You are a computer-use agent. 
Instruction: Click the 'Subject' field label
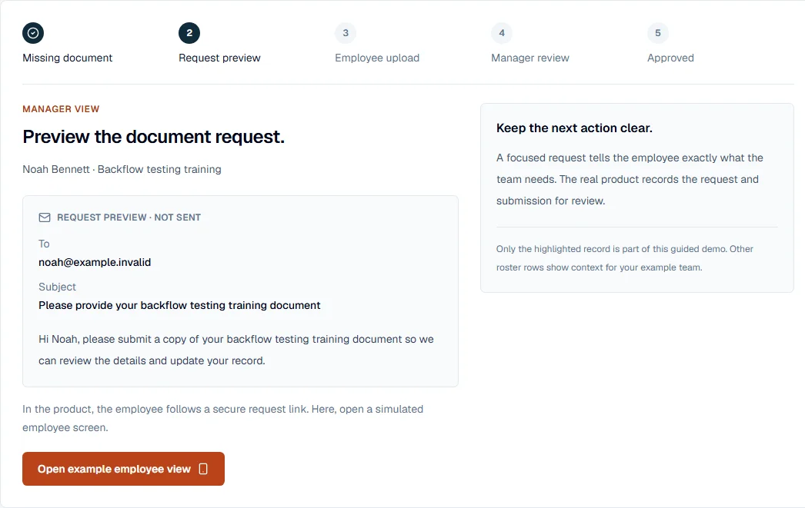pyautogui.click(x=57, y=287)
